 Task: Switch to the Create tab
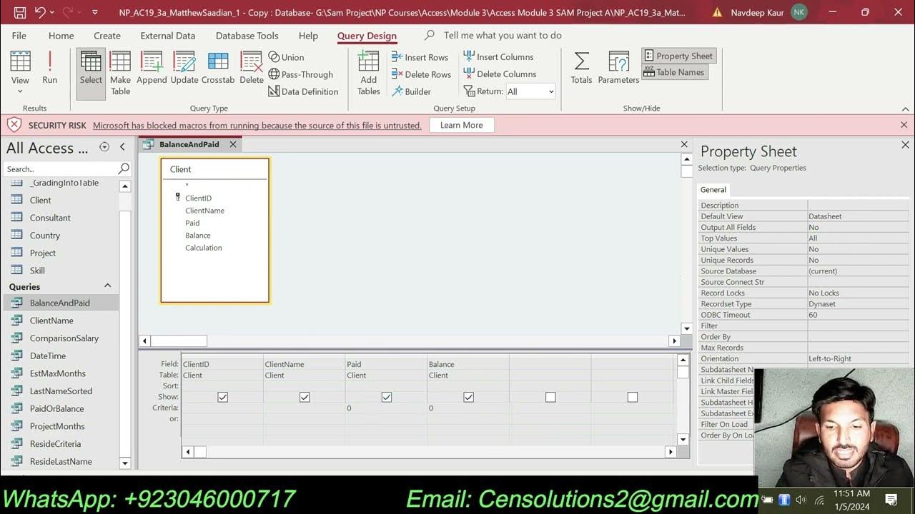[x=107, y=36]
